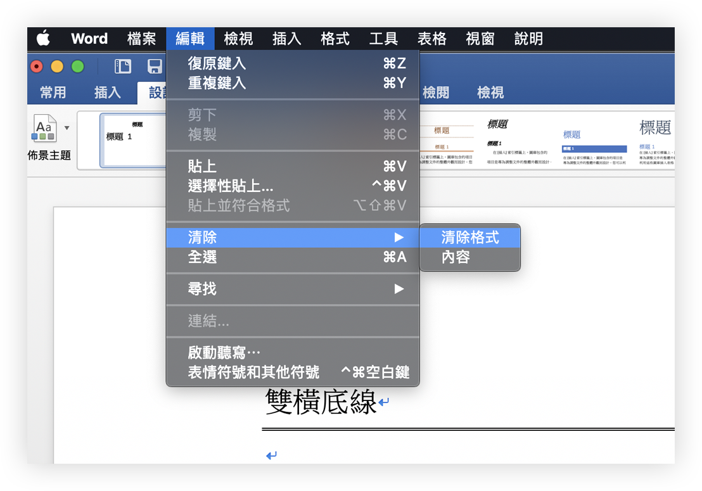Viewport: 702px width, 491px height.
Task: Choose 重複鍵入 from the edit menu
Action: 293,83
